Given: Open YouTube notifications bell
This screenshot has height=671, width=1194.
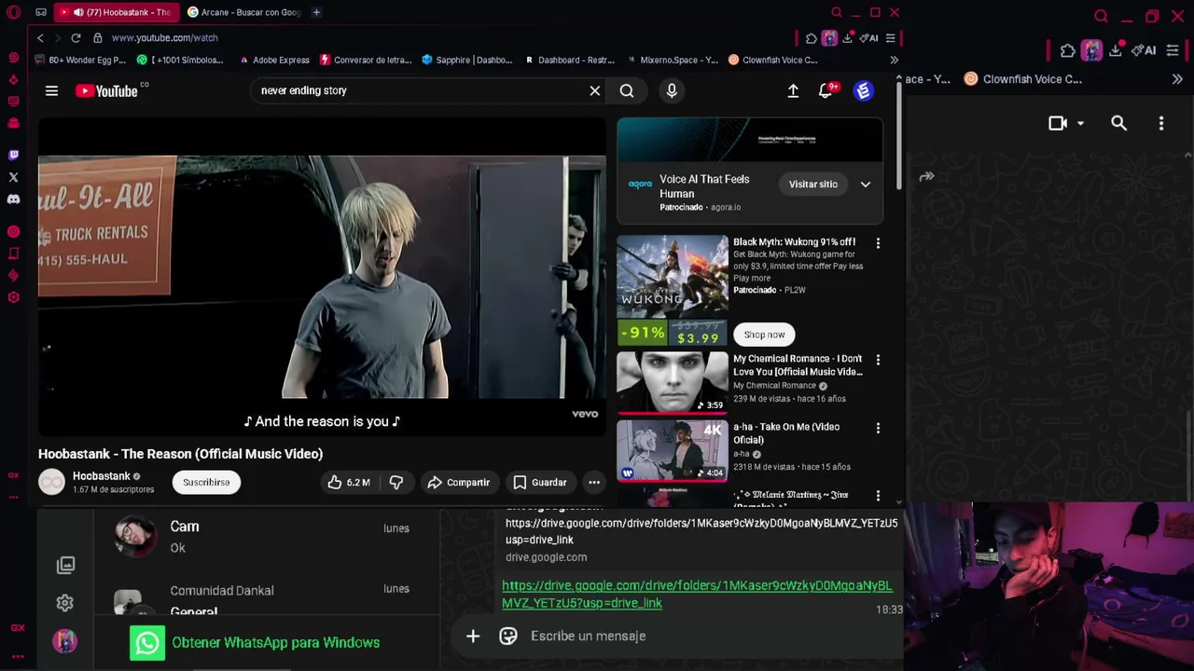Looking at the screenshot, I should [x=826, y=90].
